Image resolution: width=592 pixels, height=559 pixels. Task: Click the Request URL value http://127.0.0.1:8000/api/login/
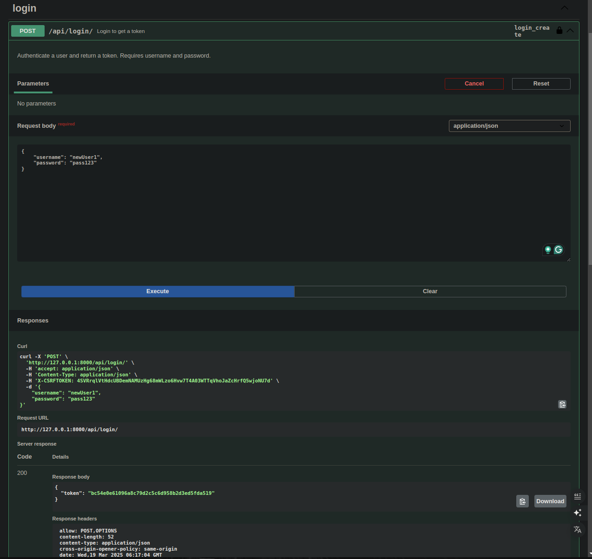coord(70,429)
